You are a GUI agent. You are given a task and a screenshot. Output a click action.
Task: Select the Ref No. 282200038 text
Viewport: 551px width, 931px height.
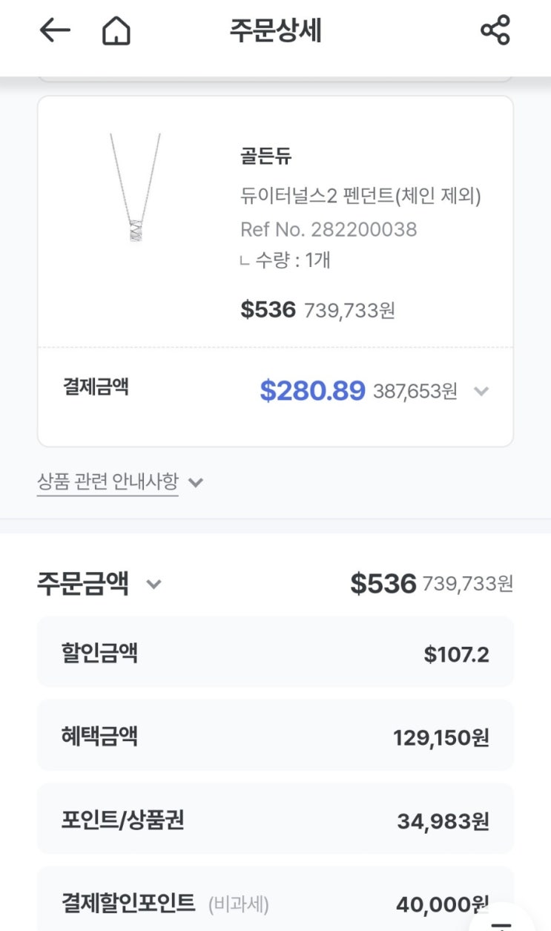click(329, 229)
